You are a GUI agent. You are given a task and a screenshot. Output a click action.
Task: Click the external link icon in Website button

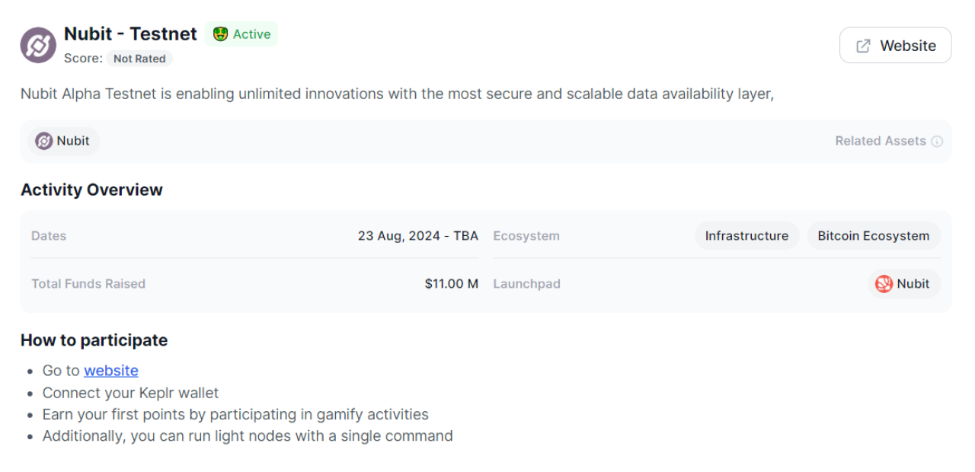(863, 46)
